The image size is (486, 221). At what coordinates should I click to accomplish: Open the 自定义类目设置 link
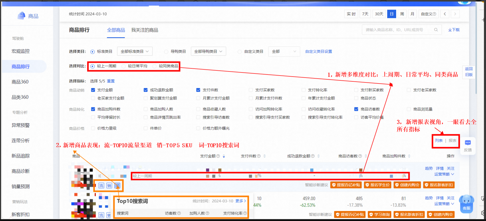point(319,52)
